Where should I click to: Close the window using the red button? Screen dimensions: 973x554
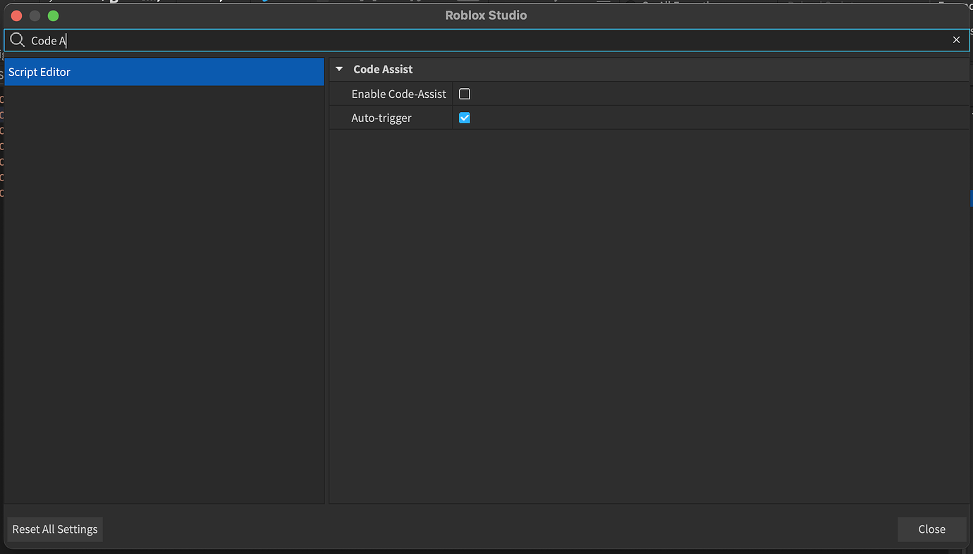pos(17,16)
